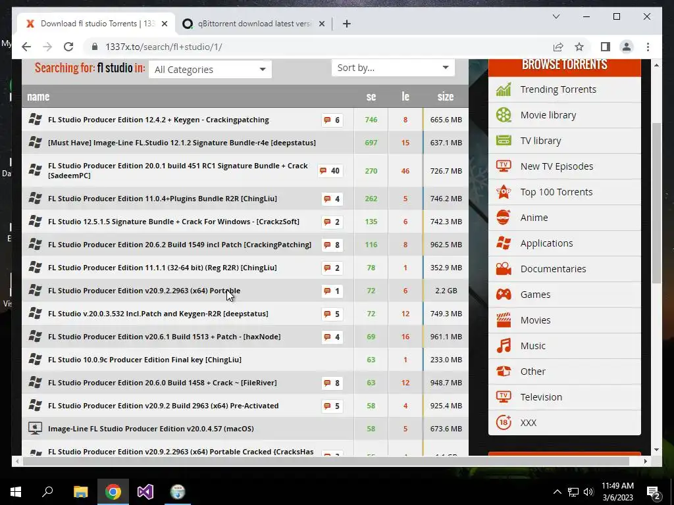Image resolution: width=674 pixels, height=505 pixels.
Task: Click the 'size' column header
Action: (x=446, y=97)
